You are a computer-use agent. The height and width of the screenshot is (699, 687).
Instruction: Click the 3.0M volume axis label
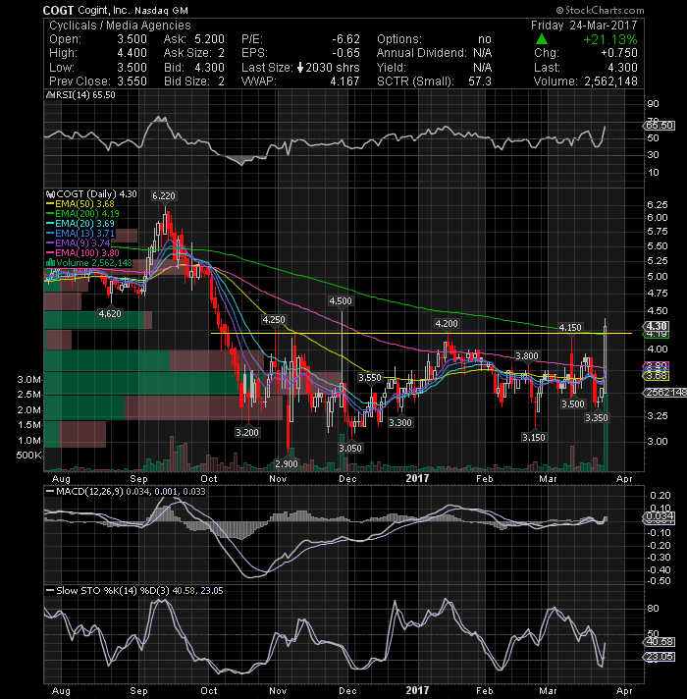[x=29, y=380]
